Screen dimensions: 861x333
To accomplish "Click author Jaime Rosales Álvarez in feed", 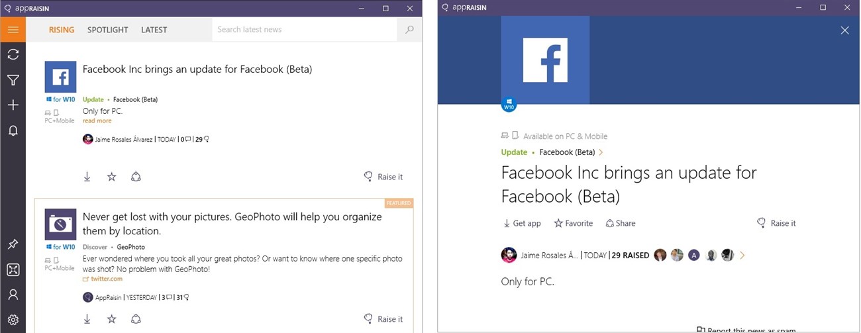I will 125,139.
